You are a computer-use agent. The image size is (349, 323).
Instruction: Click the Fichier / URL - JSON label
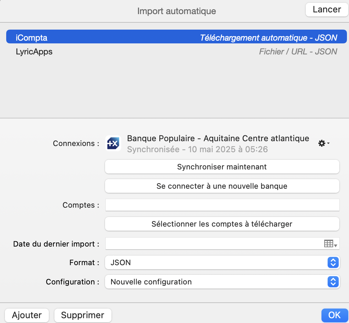click(x=298, y=52)
